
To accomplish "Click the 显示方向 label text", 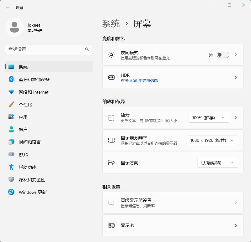I will (x=130, y=163).
